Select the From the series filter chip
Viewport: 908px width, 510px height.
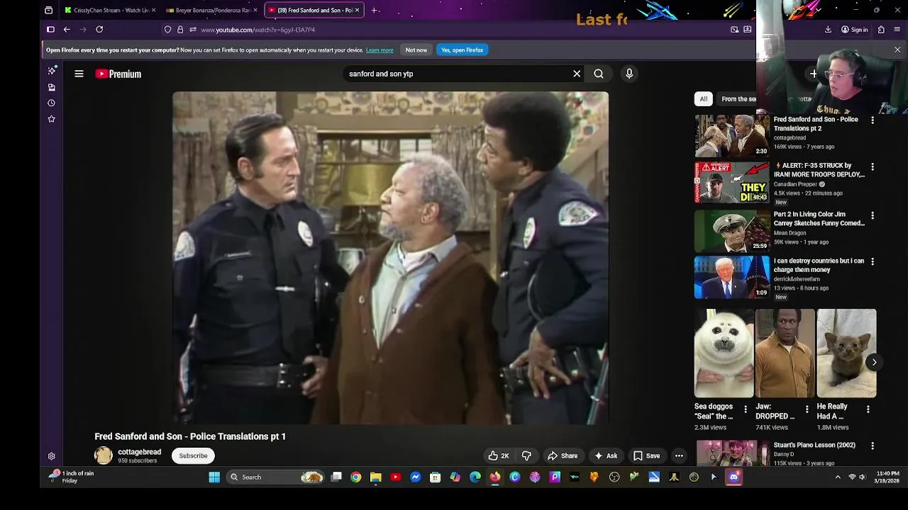point(738,99)
